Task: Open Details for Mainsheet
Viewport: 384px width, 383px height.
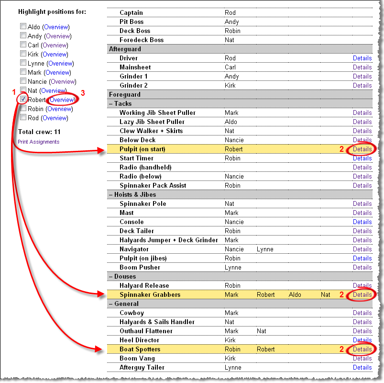Action: [x=362, y=67]
